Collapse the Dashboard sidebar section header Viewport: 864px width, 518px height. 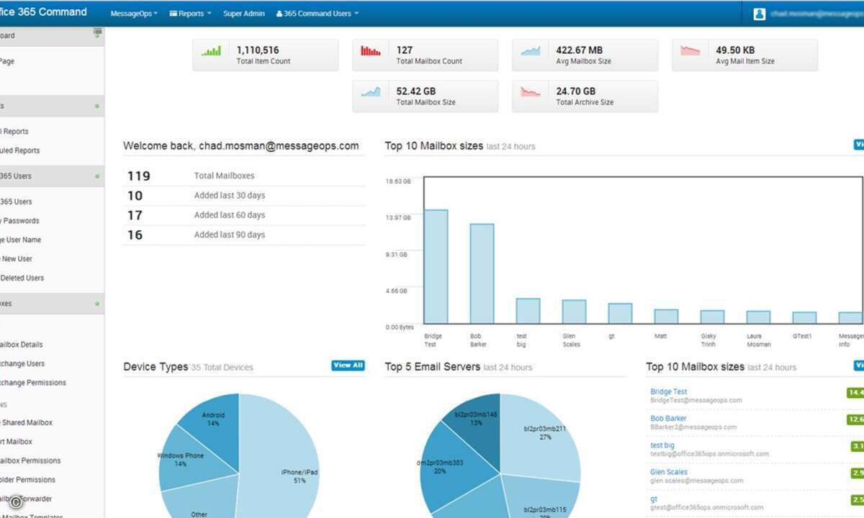[52, 35]
